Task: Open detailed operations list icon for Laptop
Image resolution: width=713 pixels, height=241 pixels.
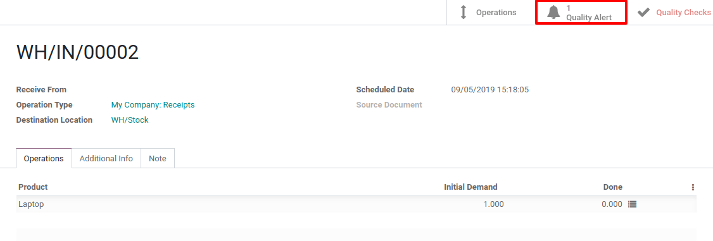Action: coord(632,204)
